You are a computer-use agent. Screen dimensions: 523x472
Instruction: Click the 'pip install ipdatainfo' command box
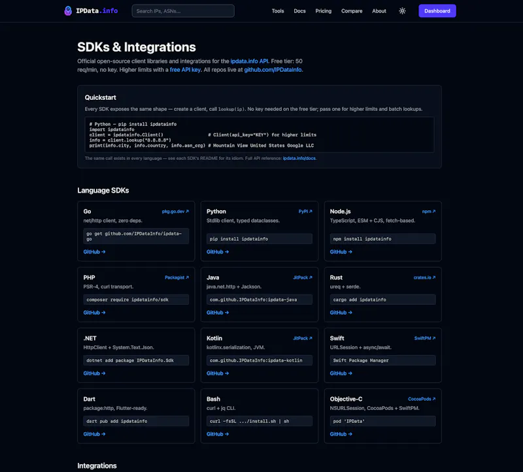coord(260,239)
